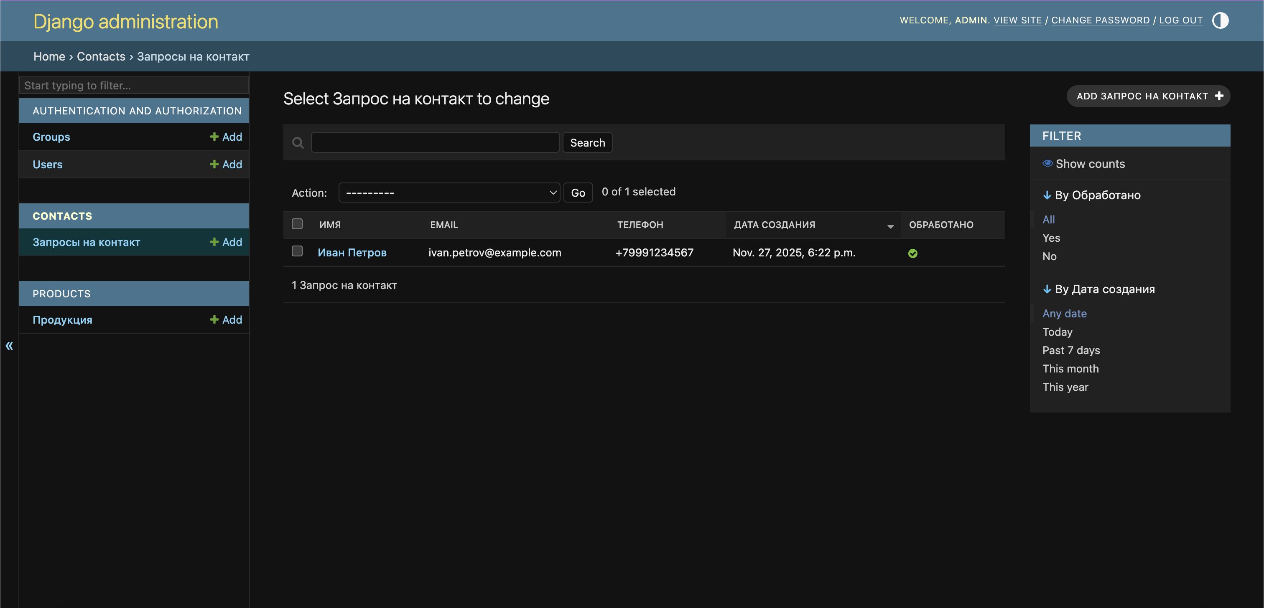Check the select-all checkbox in table header
The width and height of the screenshot is (1264, 608).
297,223
